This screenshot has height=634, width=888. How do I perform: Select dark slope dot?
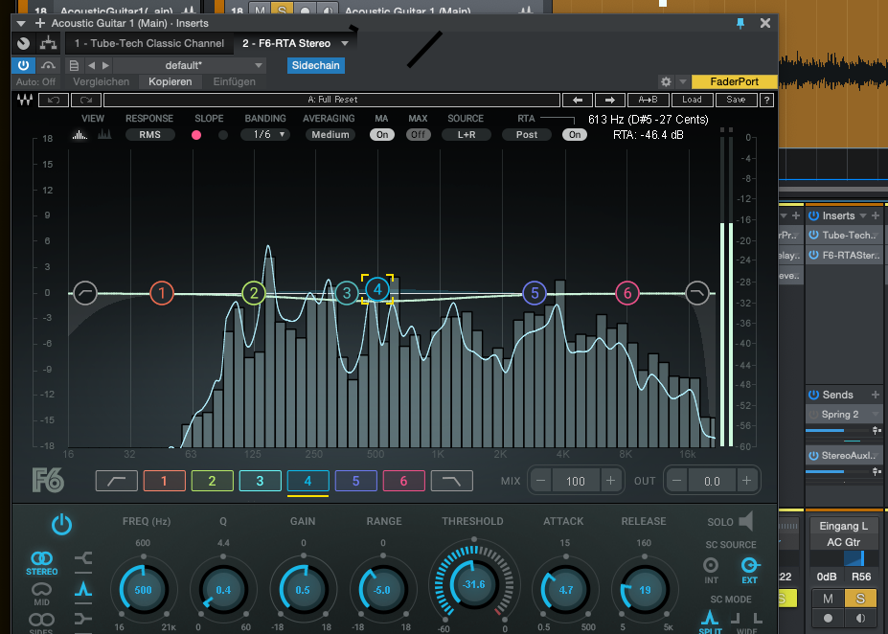point(223,135)
